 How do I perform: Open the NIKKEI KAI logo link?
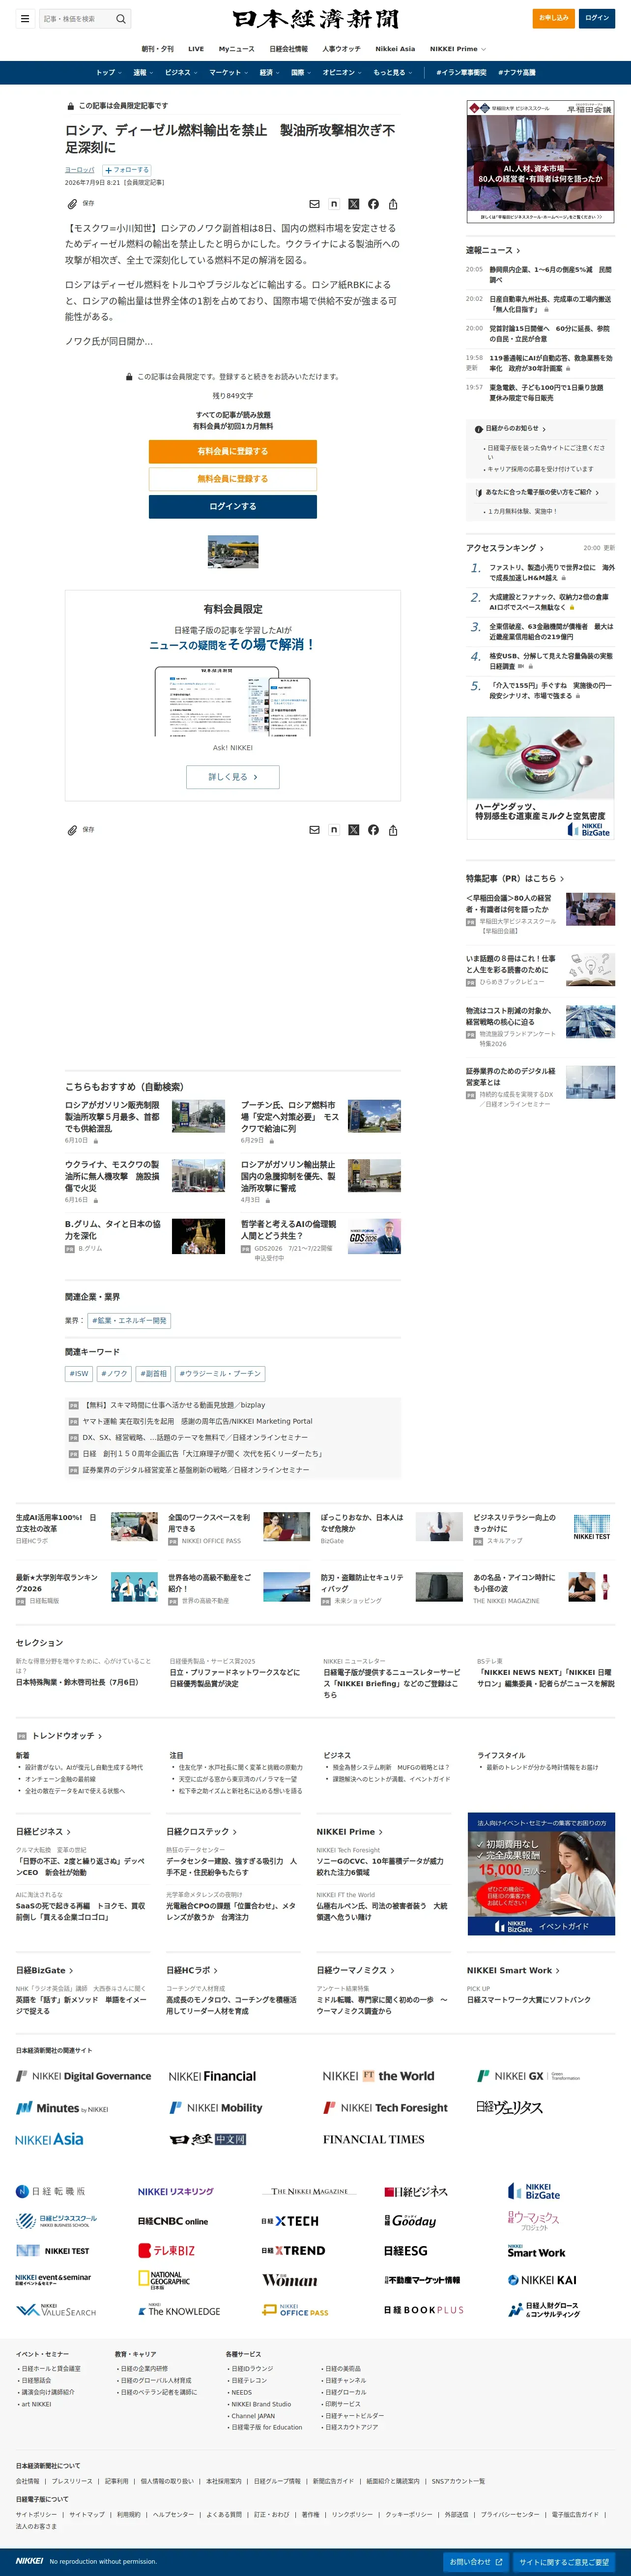[542, 2280]
